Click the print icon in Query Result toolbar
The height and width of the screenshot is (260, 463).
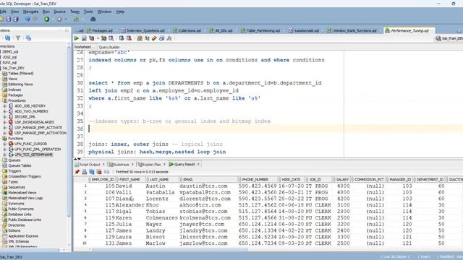pyautogui.click(x=85, y=172)
